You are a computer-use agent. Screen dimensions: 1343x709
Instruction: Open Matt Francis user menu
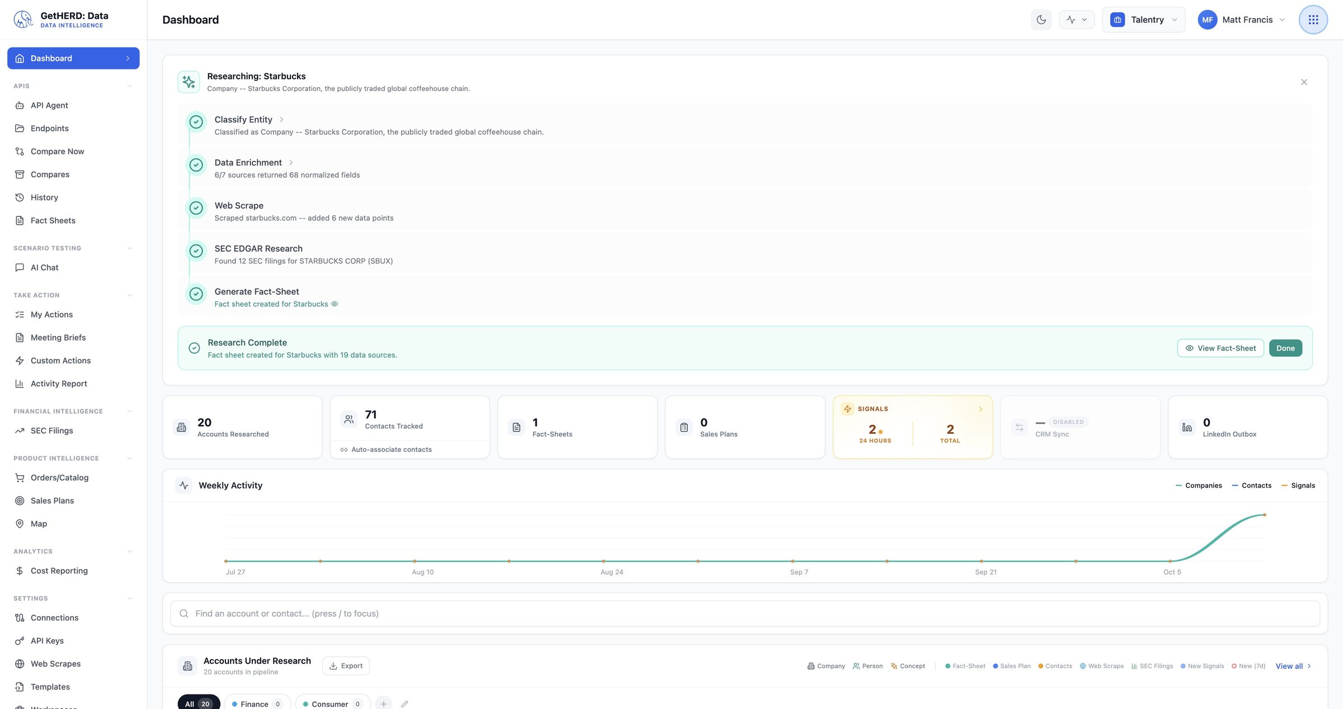(x=1241, y=20)
